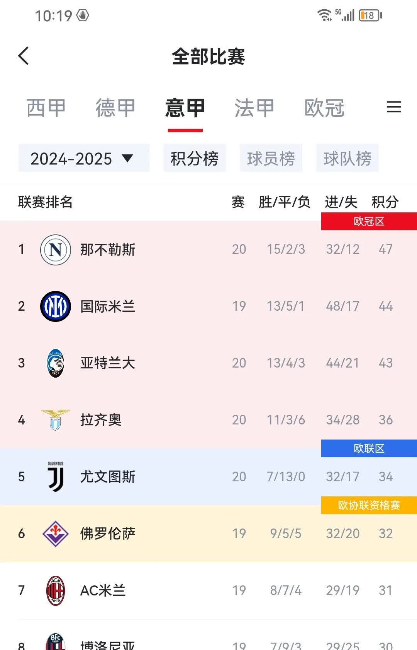The height and width of the screenshot is (650, 417).
Task: Open 那不勒斯 team details
Action: tap(107, 250)
